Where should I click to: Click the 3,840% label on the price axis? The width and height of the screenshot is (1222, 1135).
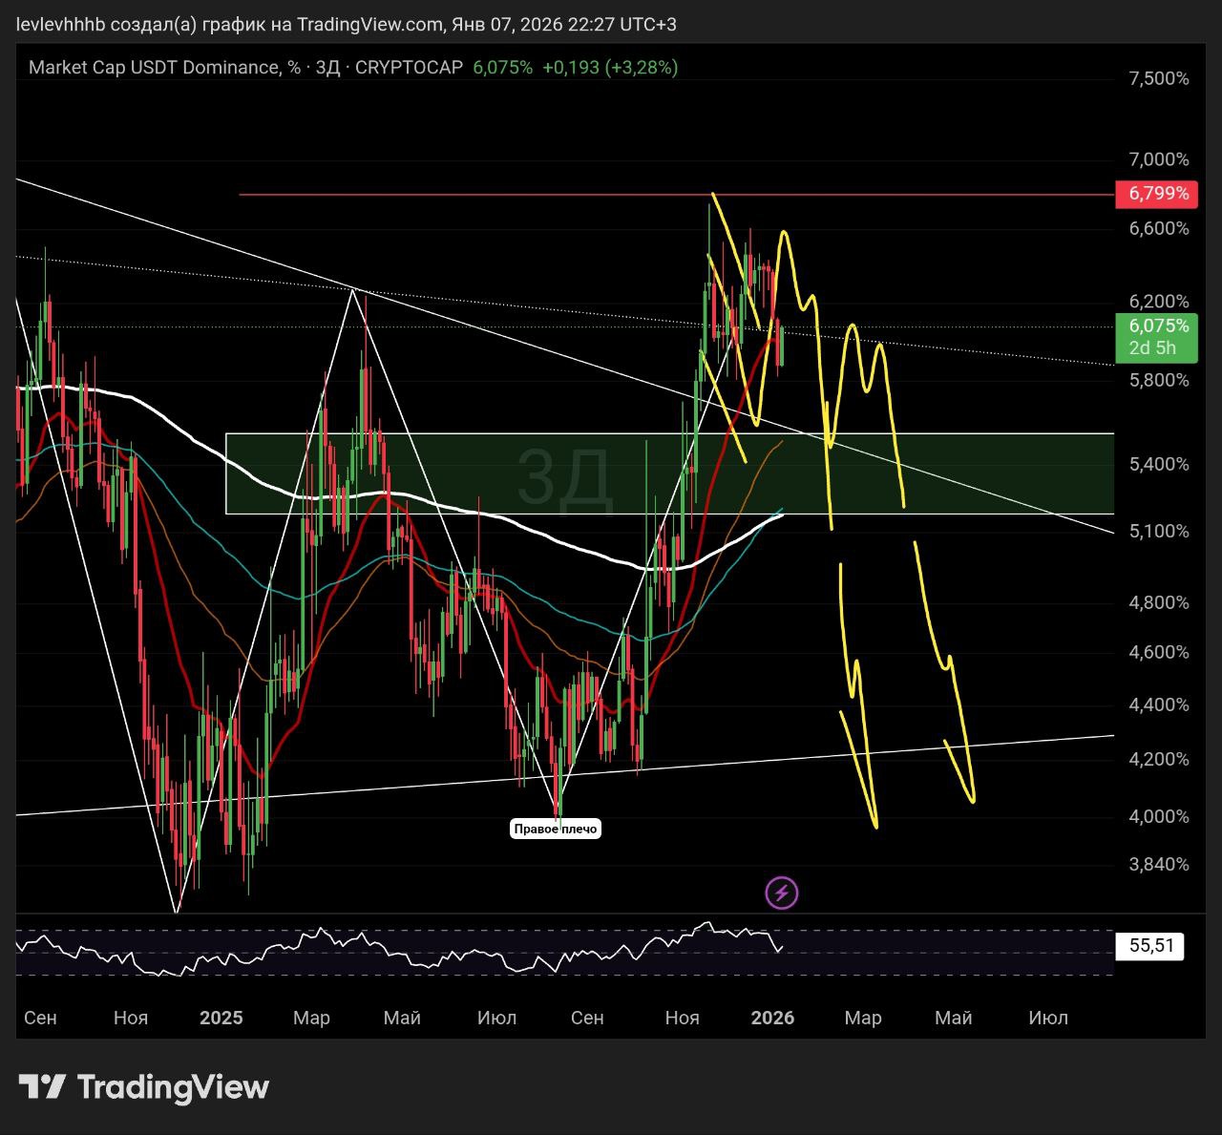tap(1158, 864)
